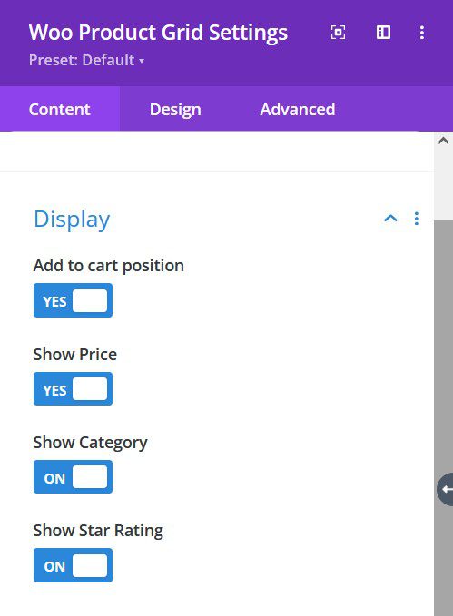Switch to the Content tab

(x=59, y=109)
